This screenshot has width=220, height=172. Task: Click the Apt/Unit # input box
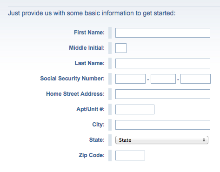click(x=135, y=109)
